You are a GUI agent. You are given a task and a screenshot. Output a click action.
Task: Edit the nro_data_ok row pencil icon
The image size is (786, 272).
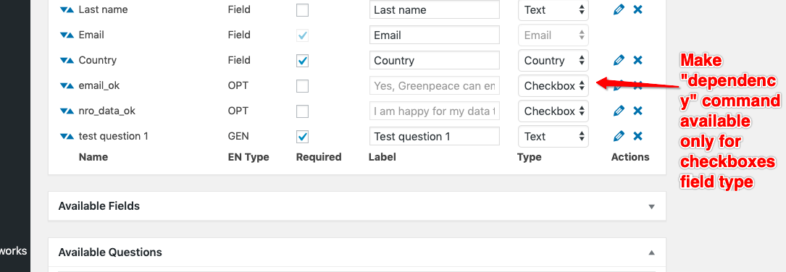pyautogui.click(x=619, y=111)
